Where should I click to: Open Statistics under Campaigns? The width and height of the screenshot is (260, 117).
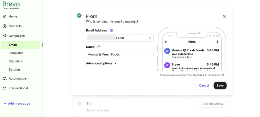click(x=15, y=61)
